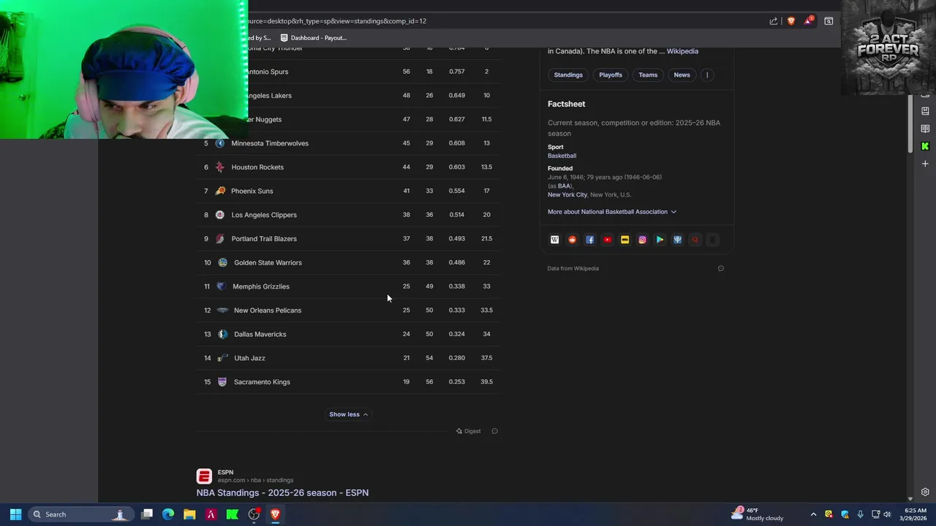Select the Playoffs tab
The image size is (936, 526).
tap(611, 75)
